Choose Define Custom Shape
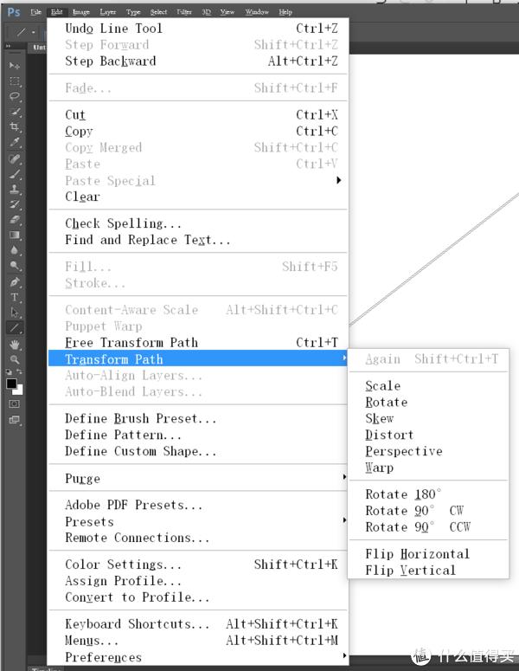519x671 pixels. coord(198,451)
